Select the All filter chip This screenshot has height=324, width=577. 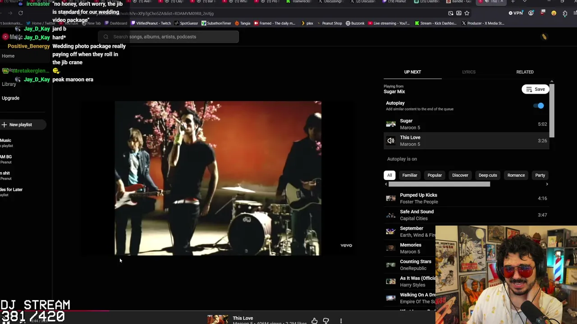389,175
